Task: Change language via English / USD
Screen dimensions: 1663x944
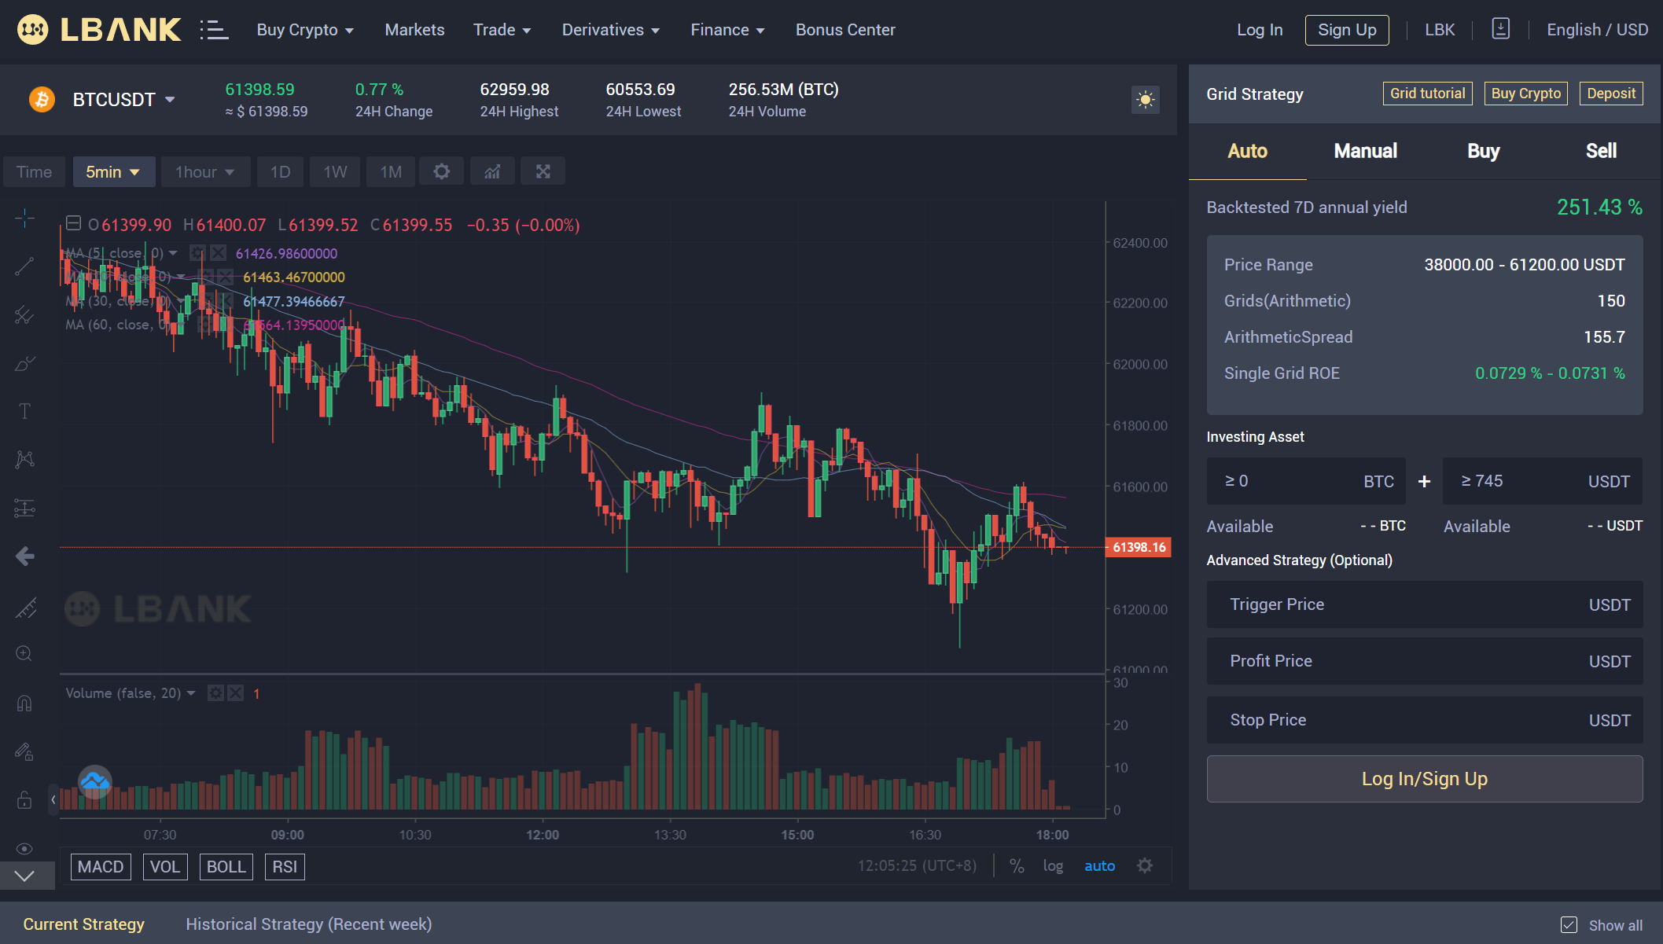Action: [x=1597, y=30]
